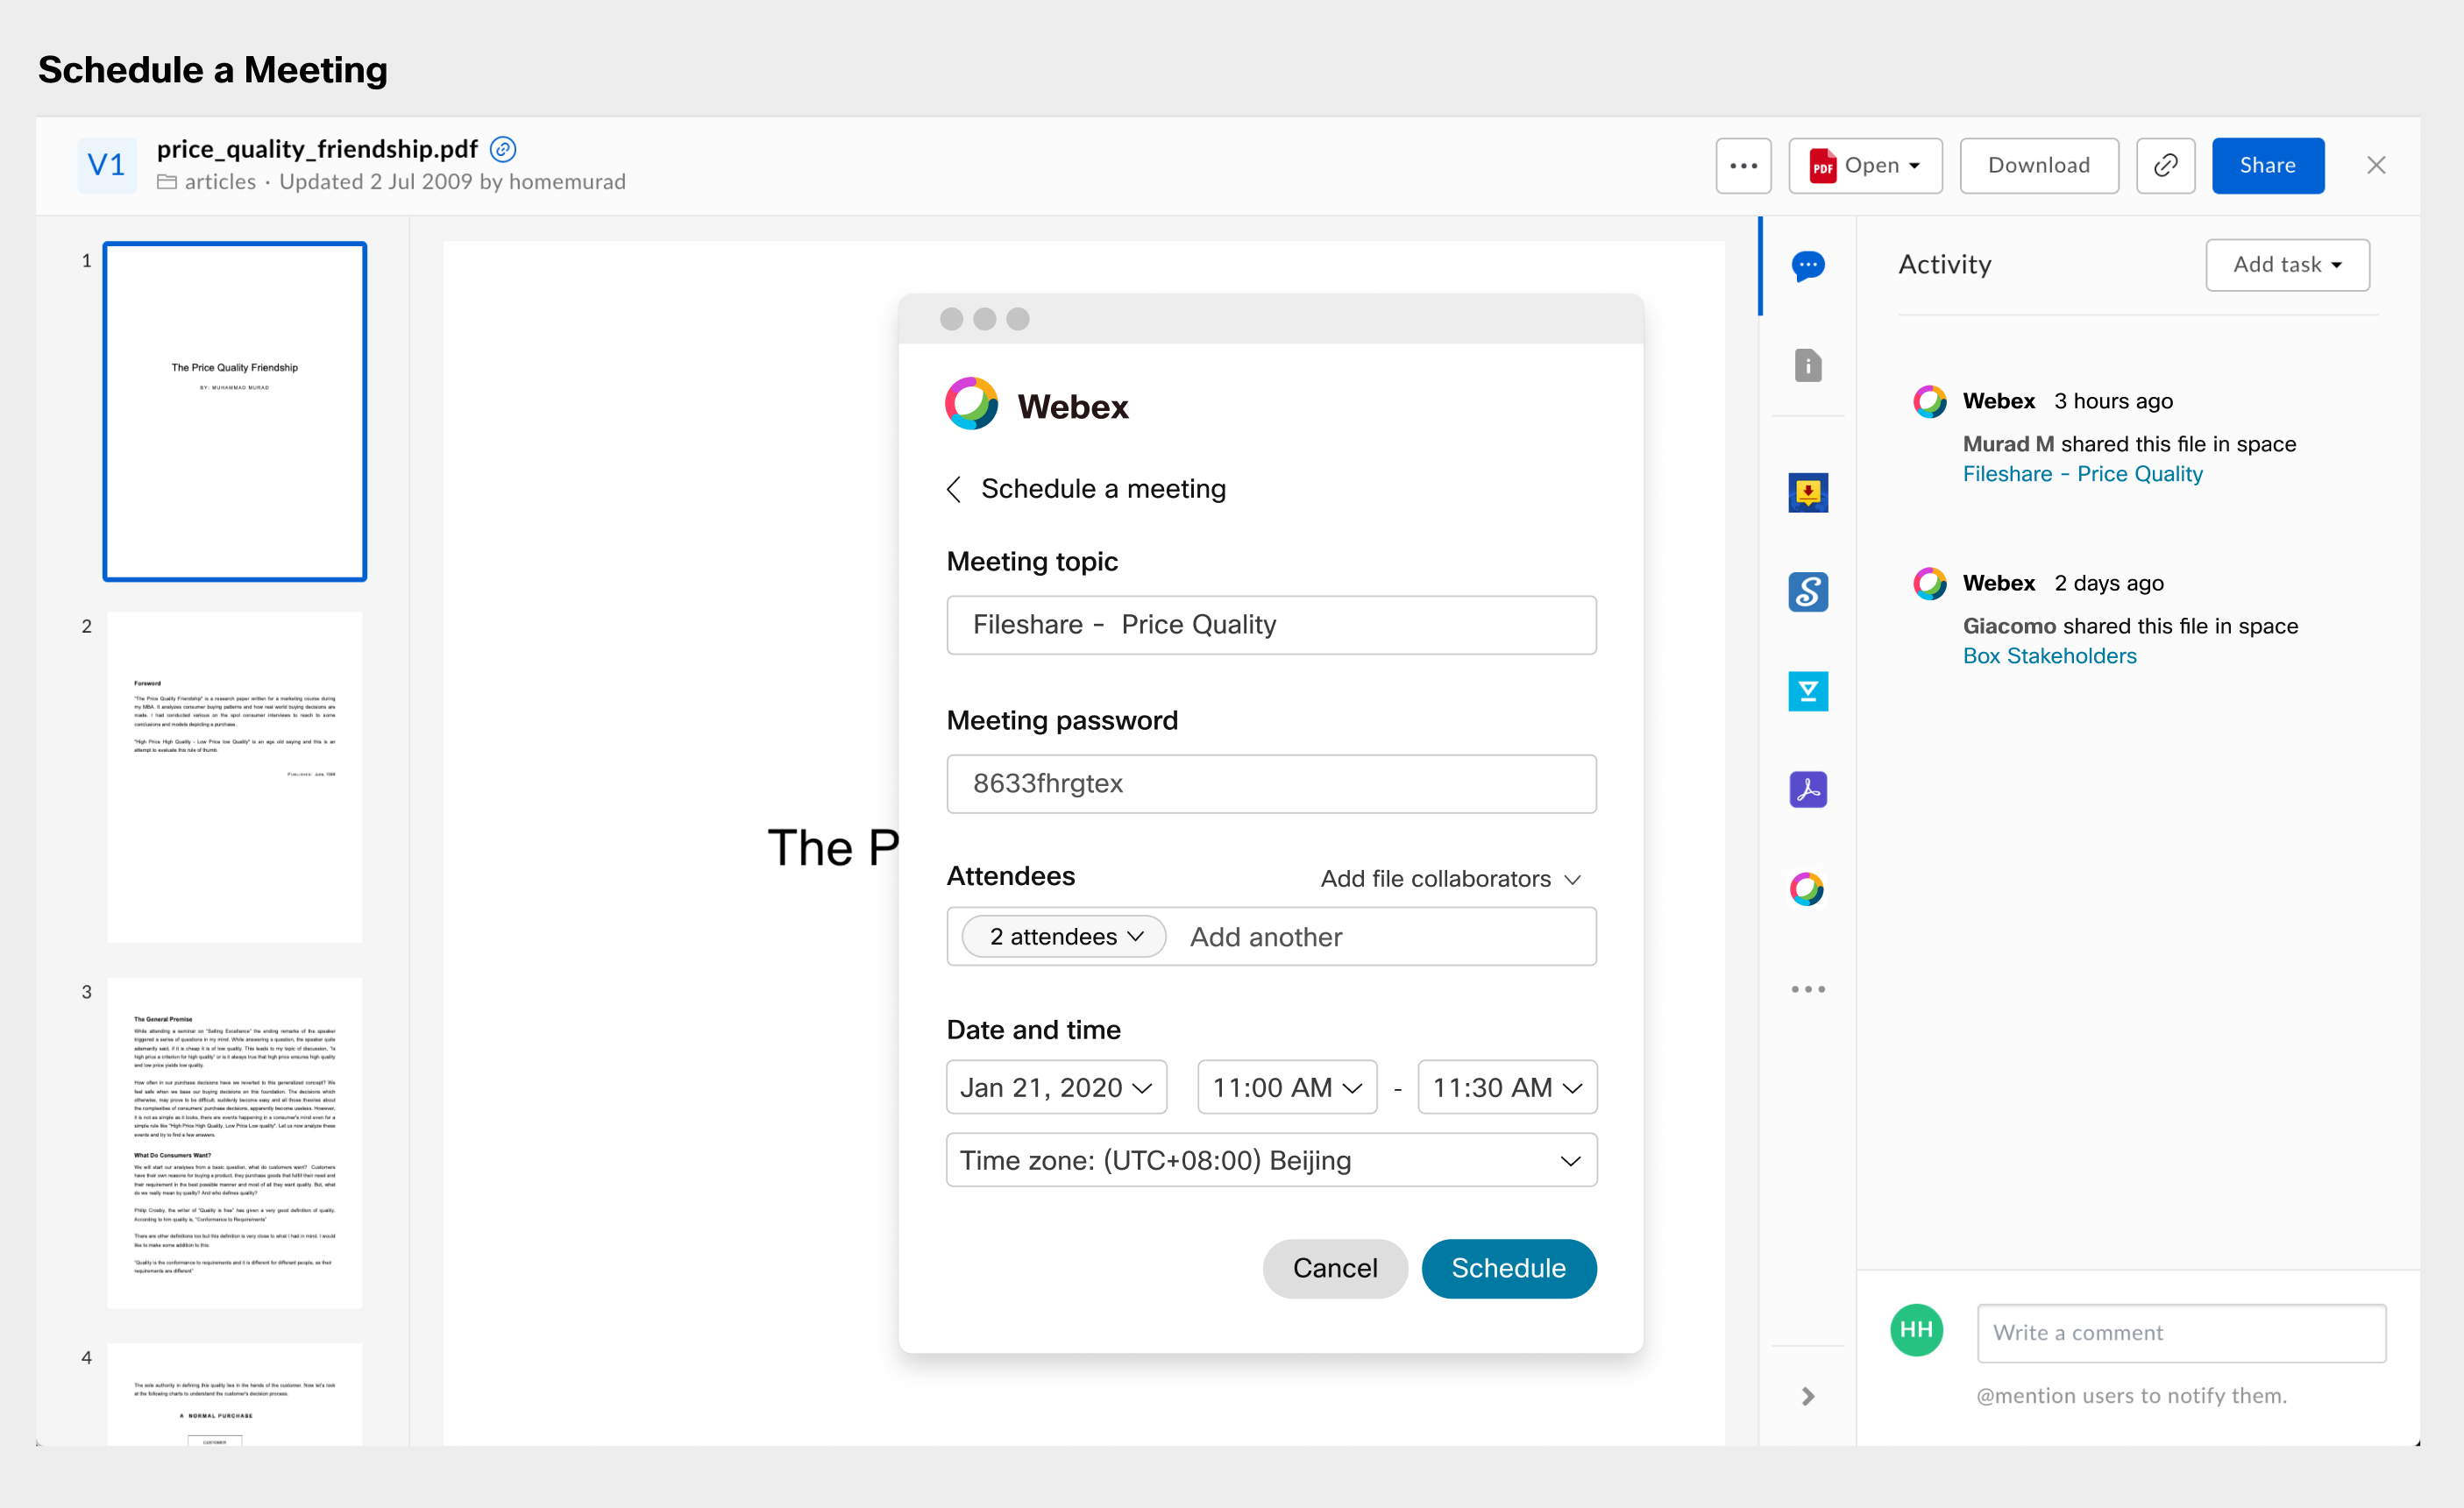Open the Beijing time zone selector

click(x=1272, y=1160)
